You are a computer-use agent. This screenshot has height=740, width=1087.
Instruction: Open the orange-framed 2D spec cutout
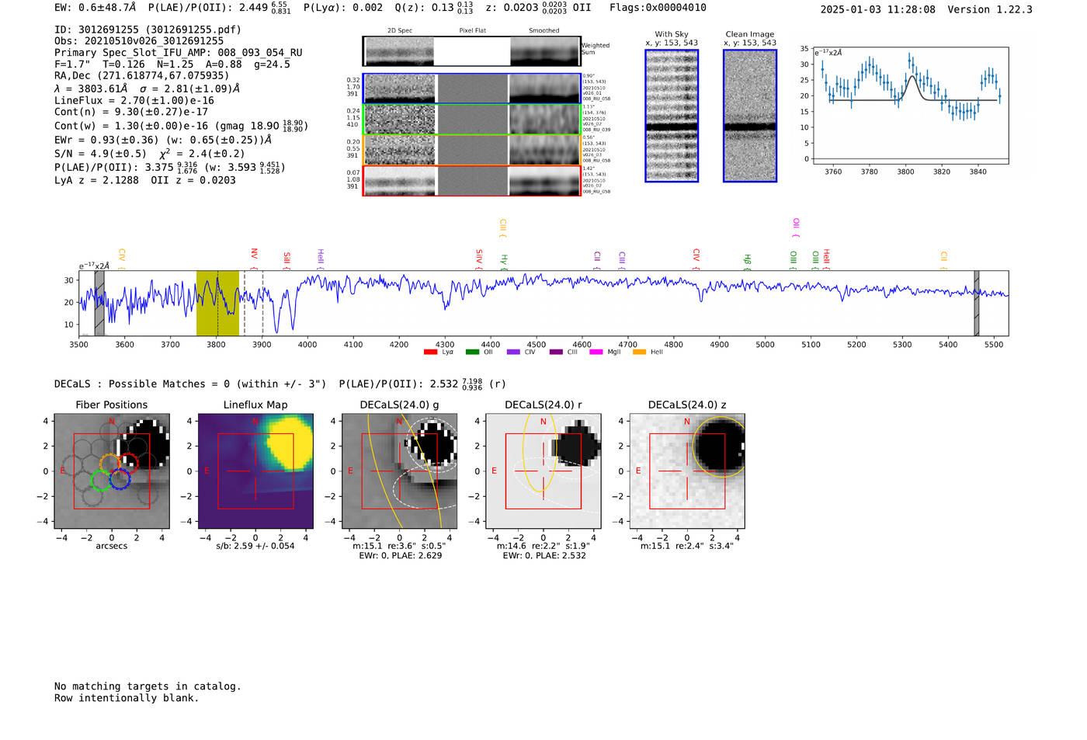click(x=400, y=150)
